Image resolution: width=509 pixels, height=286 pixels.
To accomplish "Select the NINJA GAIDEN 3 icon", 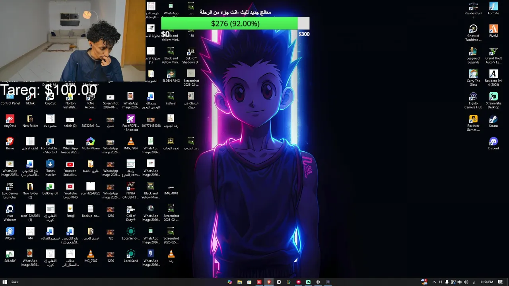I will (x=131, y=191).
